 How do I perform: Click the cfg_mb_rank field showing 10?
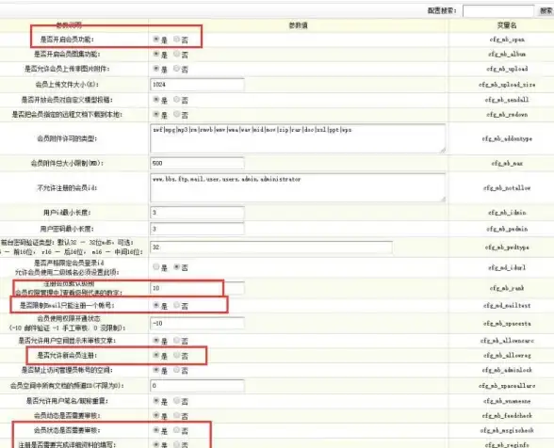click(x=197, y=288)
